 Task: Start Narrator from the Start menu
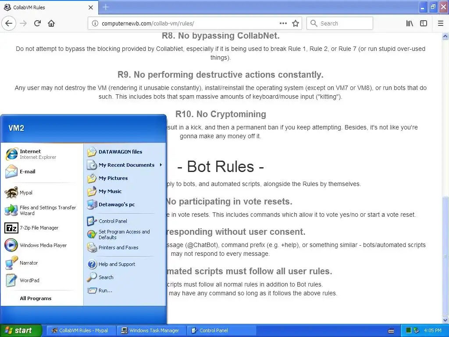click(x=42, y=263)
